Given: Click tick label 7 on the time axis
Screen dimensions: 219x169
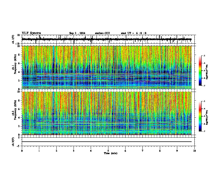Looking at the screenshot, I should click(x=143, y=151).
